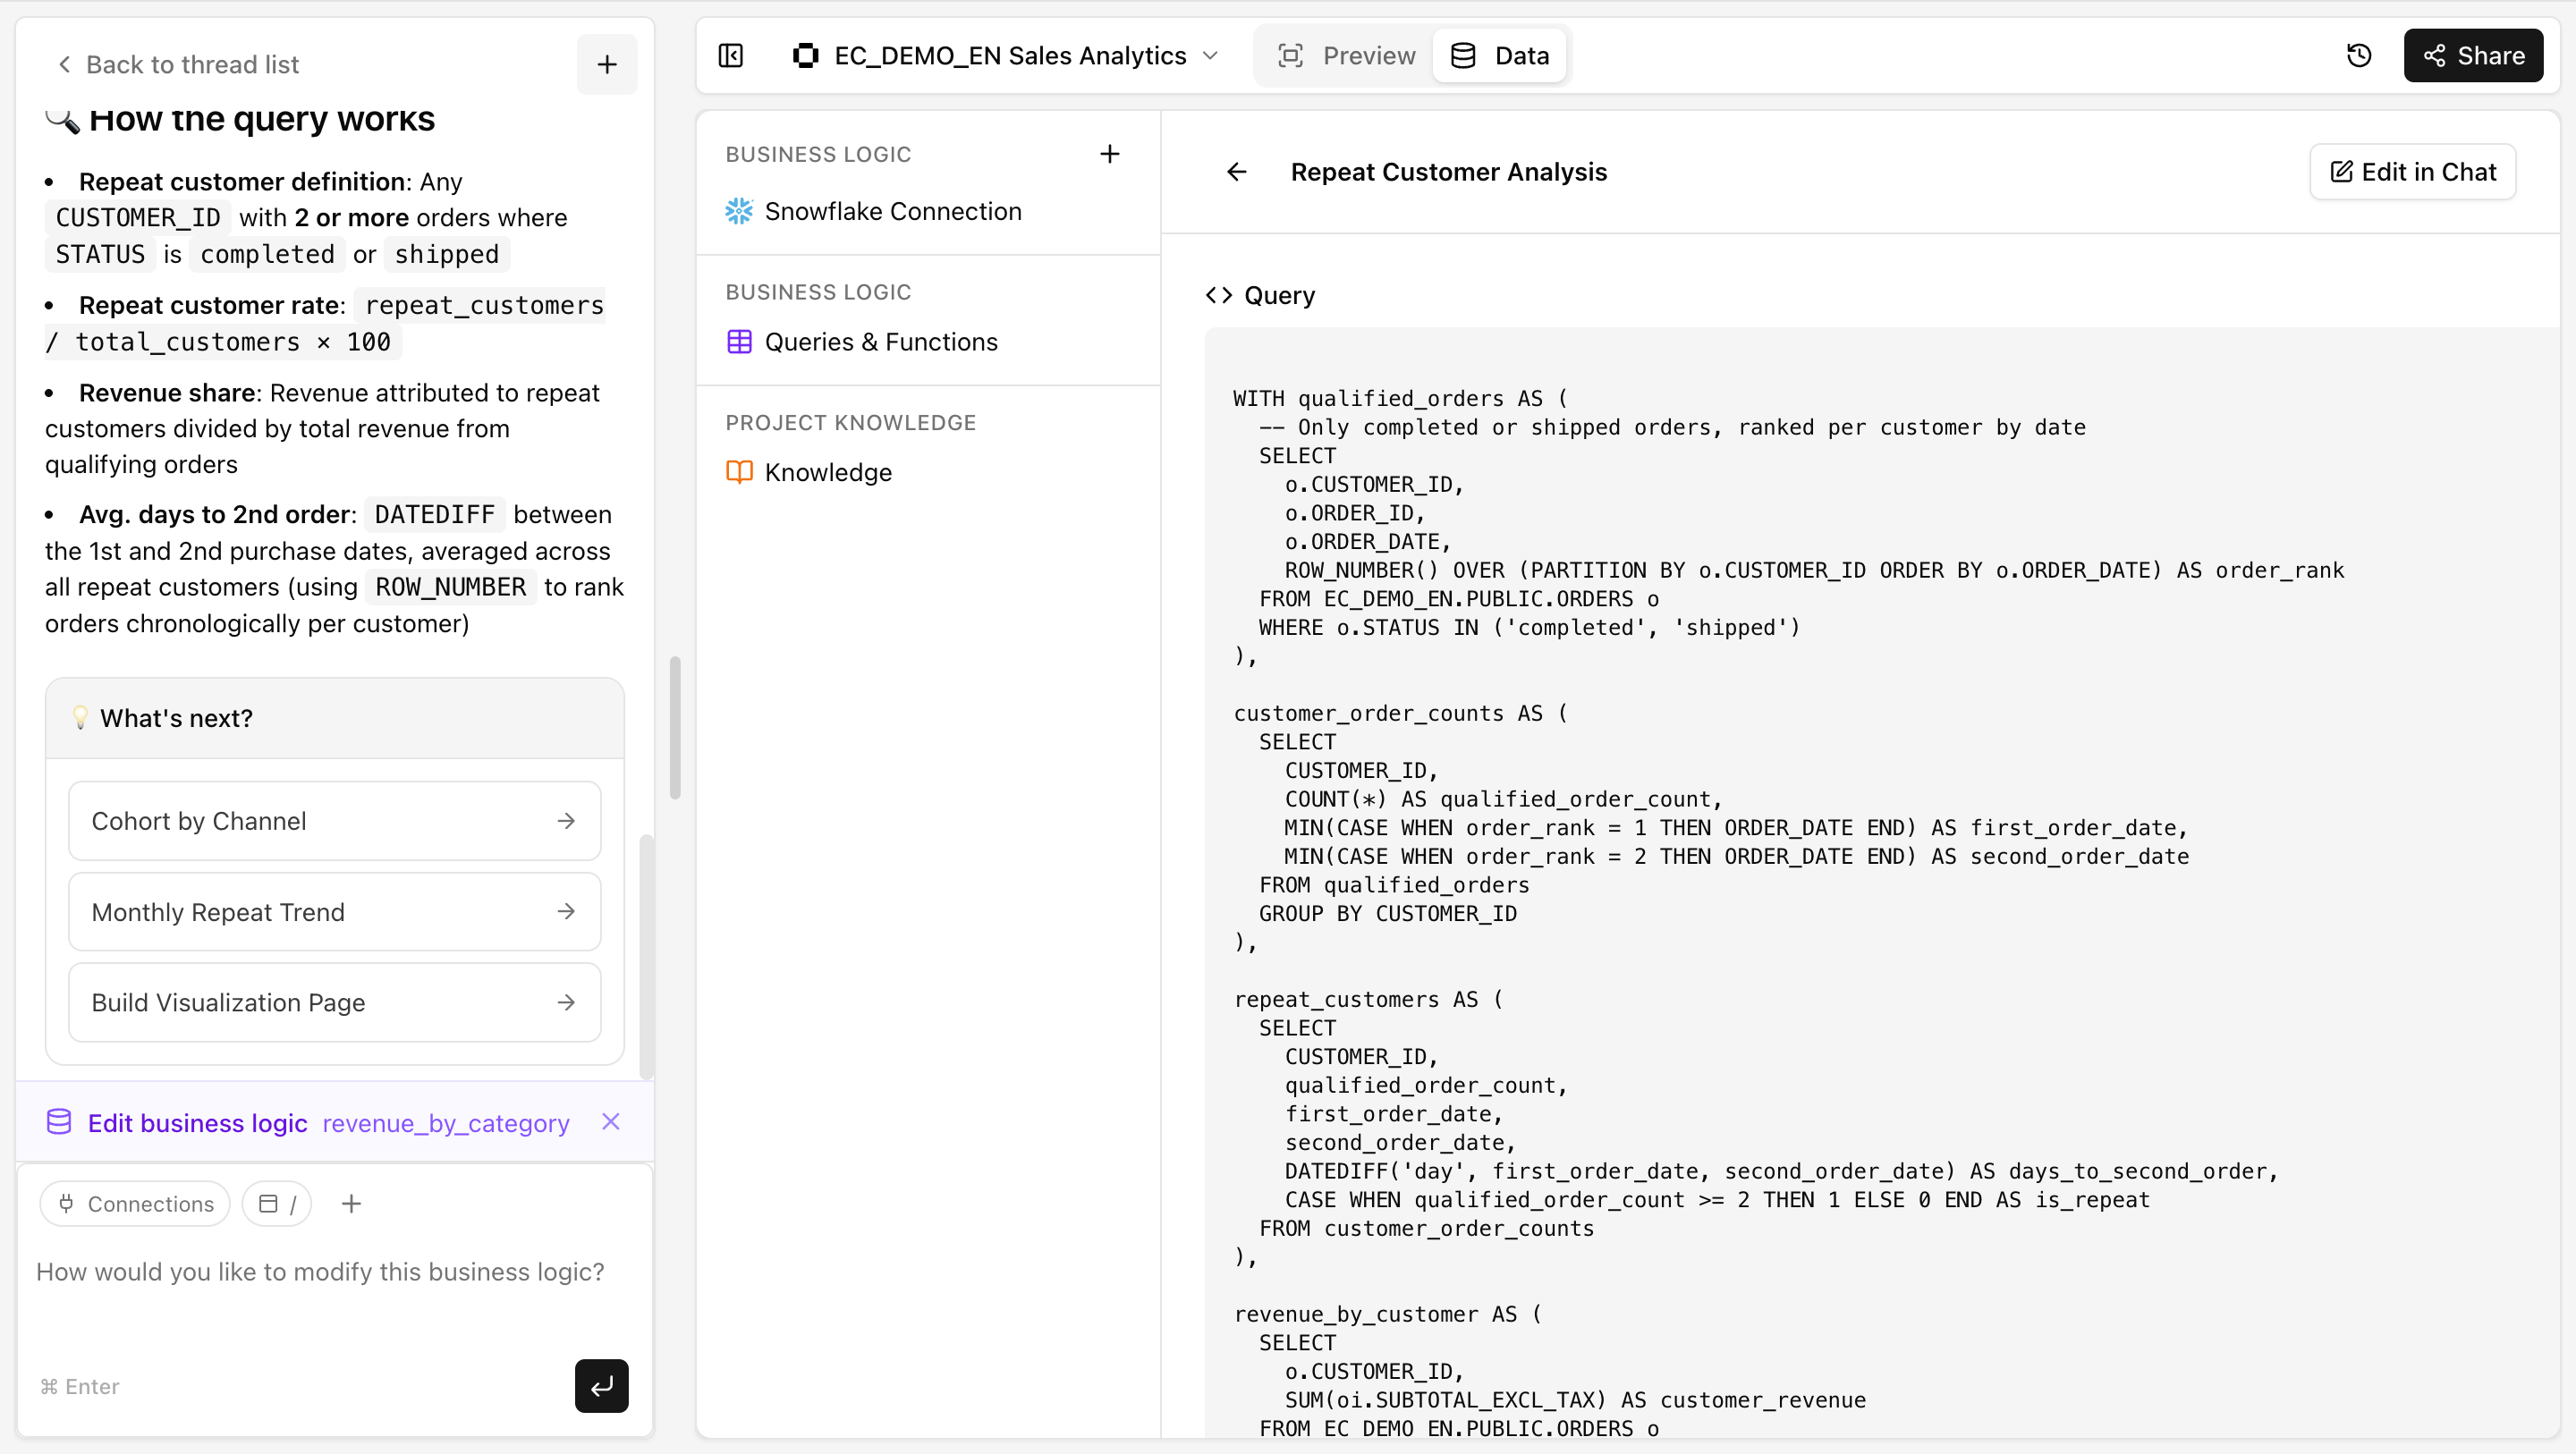Click the Edit in Chat button
Viewport: 2576px width, 1454px height.
tap(2413, 172)
